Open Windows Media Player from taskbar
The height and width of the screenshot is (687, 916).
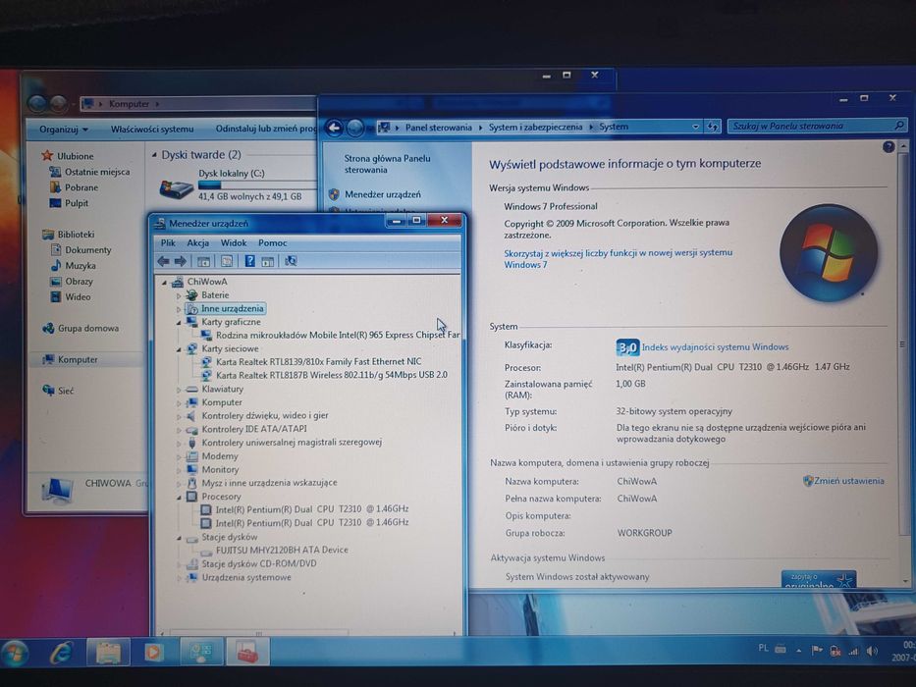pos(153,652)
